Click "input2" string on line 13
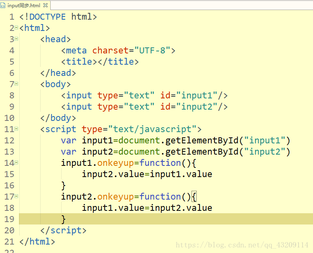 (264, 152)
